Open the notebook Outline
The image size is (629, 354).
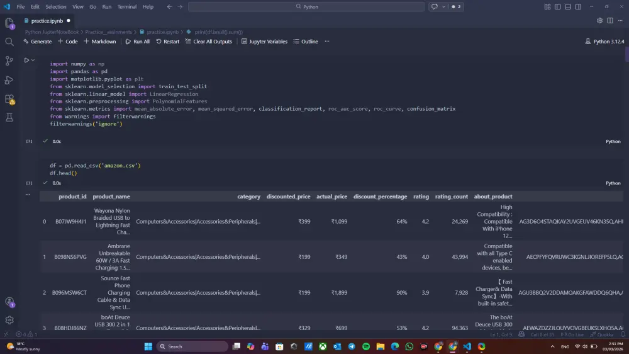tap(306, 42)
